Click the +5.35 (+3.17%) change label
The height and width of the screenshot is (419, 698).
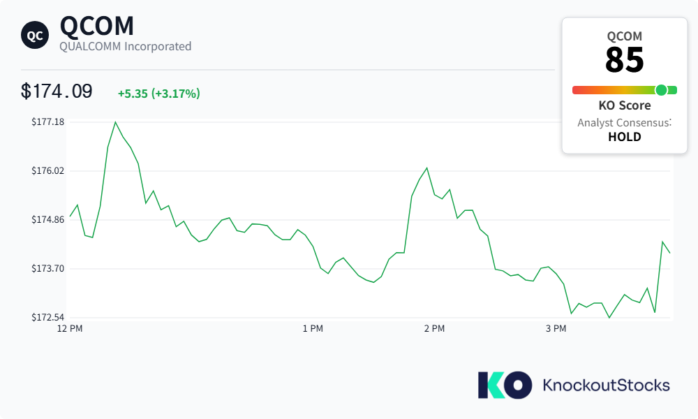tap(159, 94)
